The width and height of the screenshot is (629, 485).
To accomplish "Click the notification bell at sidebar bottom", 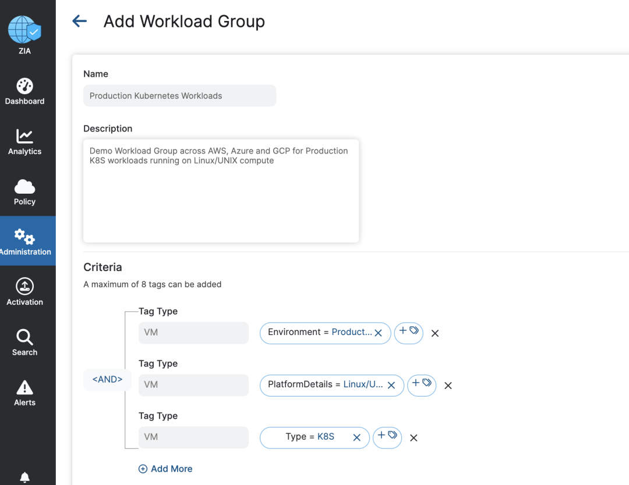I will (24, 477).
